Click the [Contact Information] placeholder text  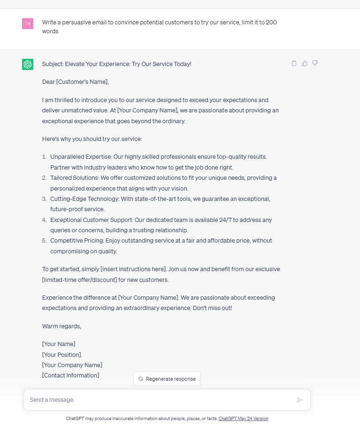pos(71,375)
